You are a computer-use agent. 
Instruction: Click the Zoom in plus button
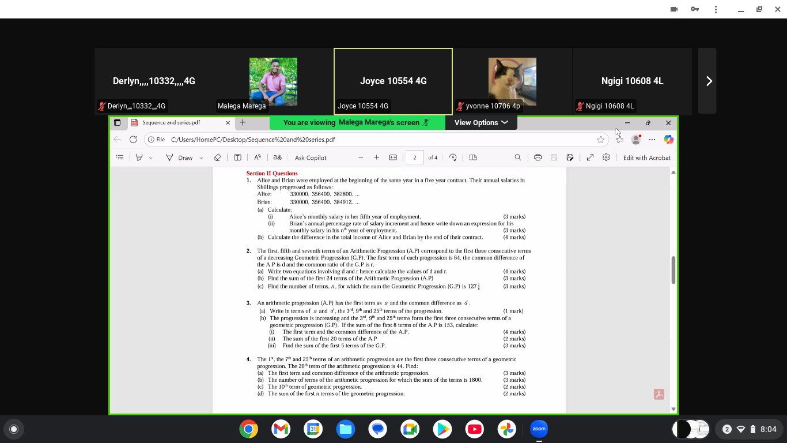tap(376, 157)
